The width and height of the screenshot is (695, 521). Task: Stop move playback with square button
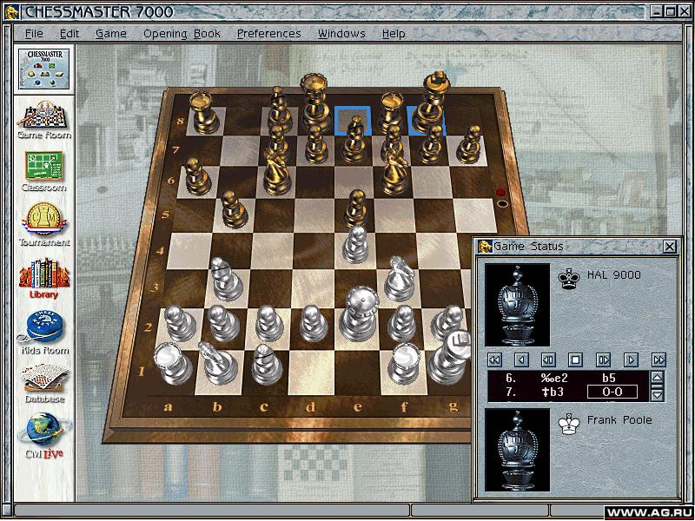click(576, 359)
